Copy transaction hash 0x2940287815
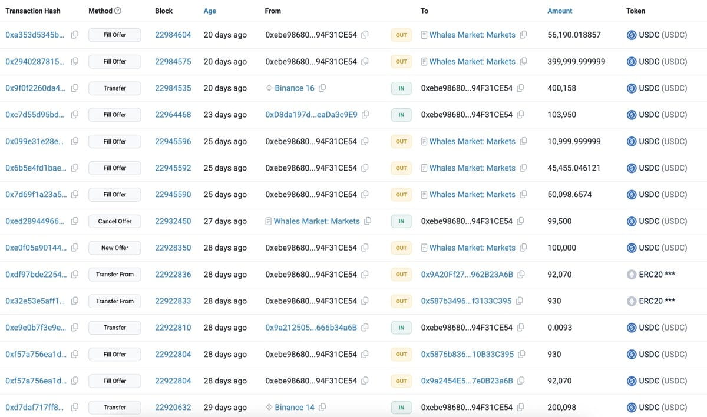This screenshot has width=707, height=417. click(75, 61)
